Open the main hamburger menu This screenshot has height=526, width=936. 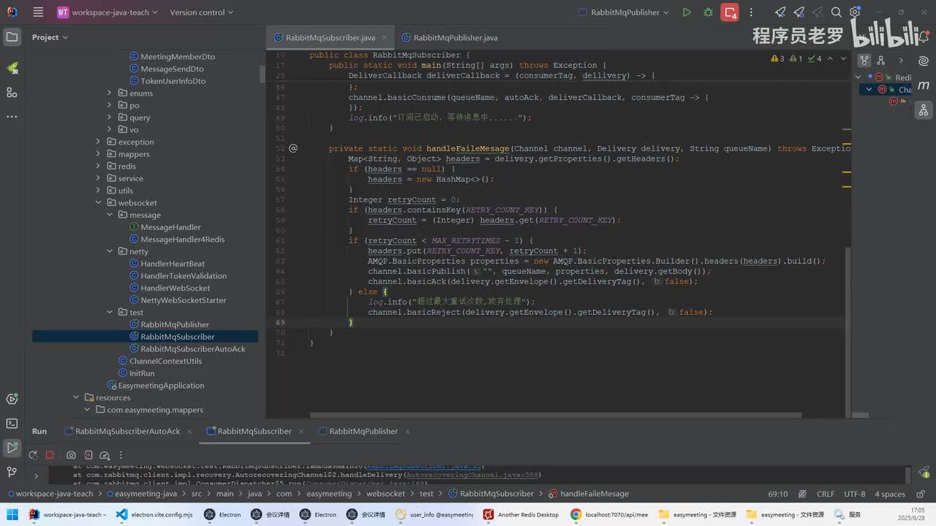(38, 12)
